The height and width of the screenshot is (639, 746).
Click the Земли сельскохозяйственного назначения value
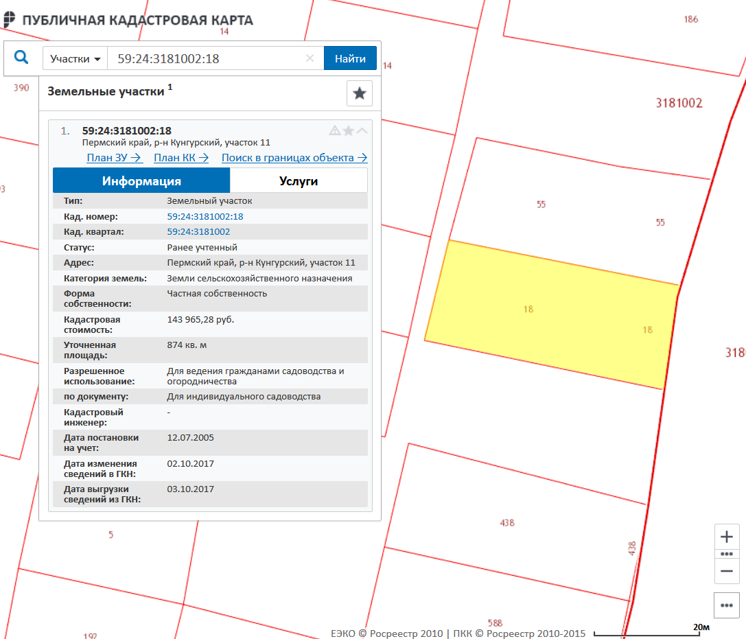[259, 279]
